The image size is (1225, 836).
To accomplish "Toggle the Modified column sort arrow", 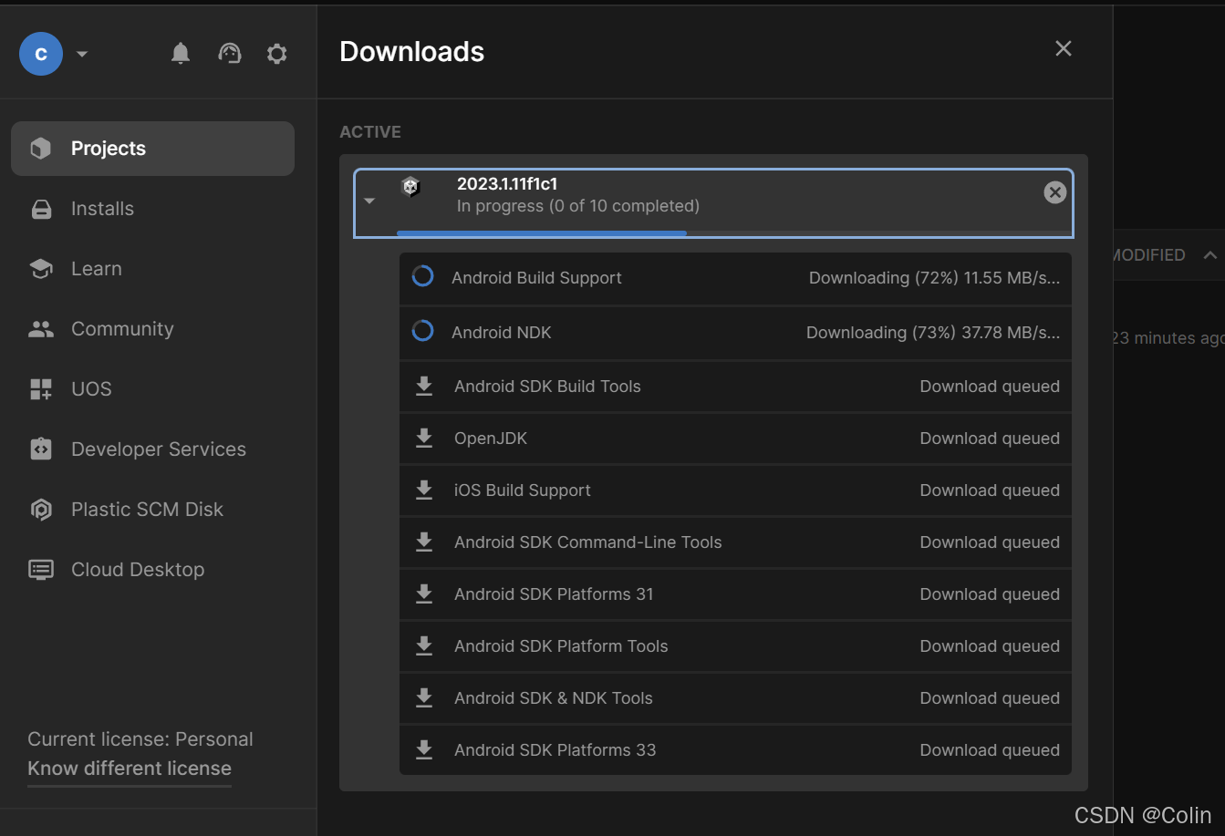I will (1209, 255).
